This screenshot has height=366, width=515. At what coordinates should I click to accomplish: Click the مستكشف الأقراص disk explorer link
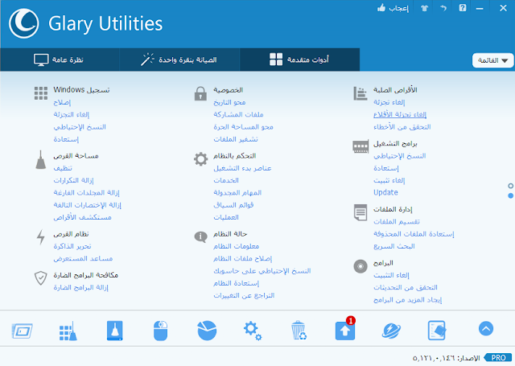(x=82, y=217)
